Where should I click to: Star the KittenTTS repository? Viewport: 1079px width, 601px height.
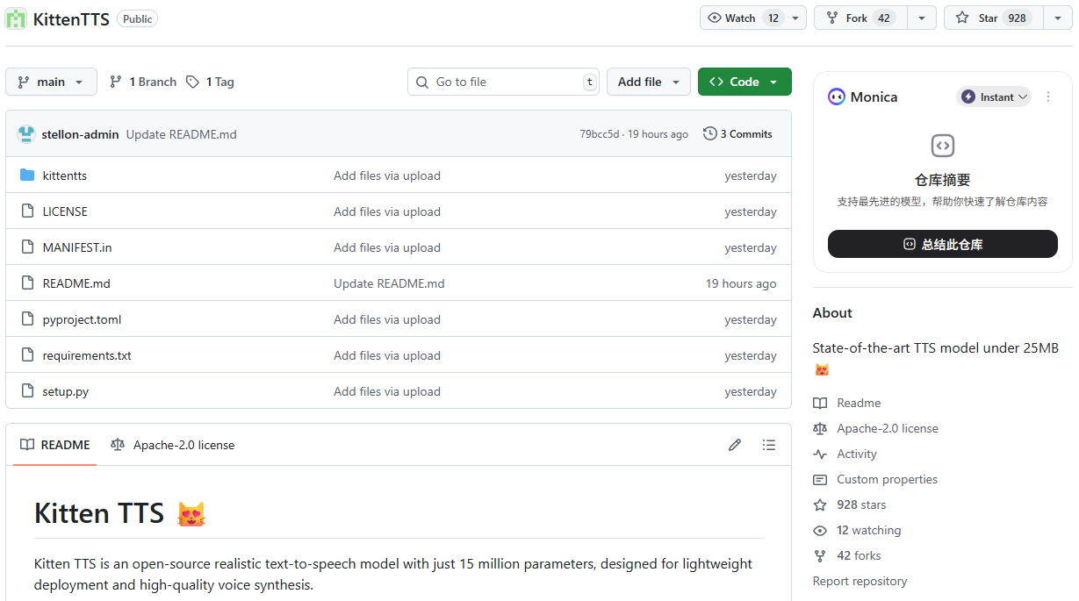(x=994, y=18)
